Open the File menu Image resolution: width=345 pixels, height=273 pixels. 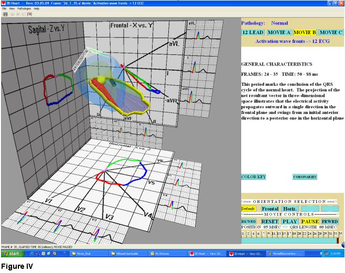pos(5,9)
